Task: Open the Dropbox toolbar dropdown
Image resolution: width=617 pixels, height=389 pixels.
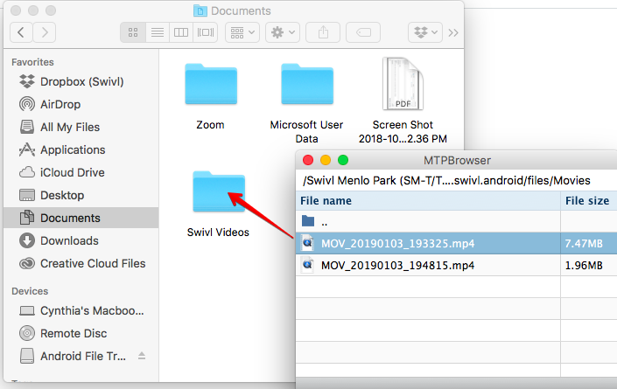Action: tap(424, 32)
